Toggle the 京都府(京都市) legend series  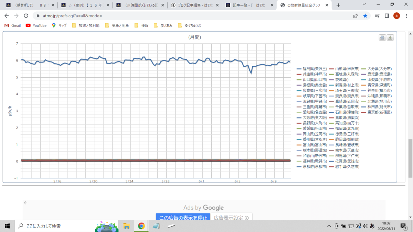tap(312, 166)
